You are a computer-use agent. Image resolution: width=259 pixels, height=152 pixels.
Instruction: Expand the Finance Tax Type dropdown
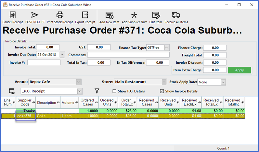coord(166,48)
